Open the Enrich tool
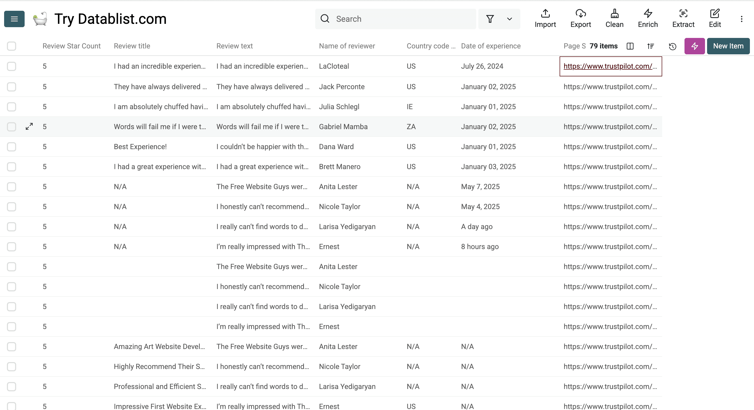 coord(648,18)
